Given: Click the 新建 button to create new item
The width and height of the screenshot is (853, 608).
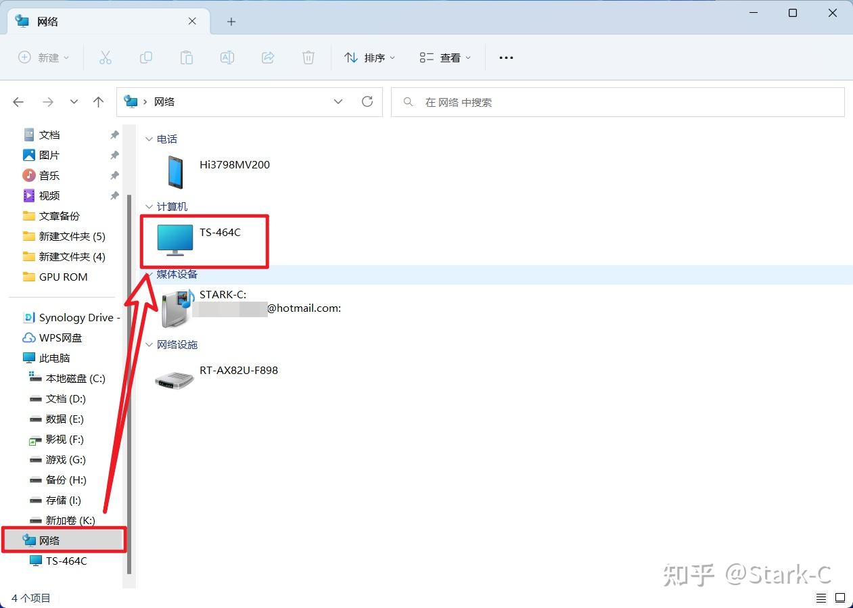Looking at the screenshot, I should click(x=43, y=57).
